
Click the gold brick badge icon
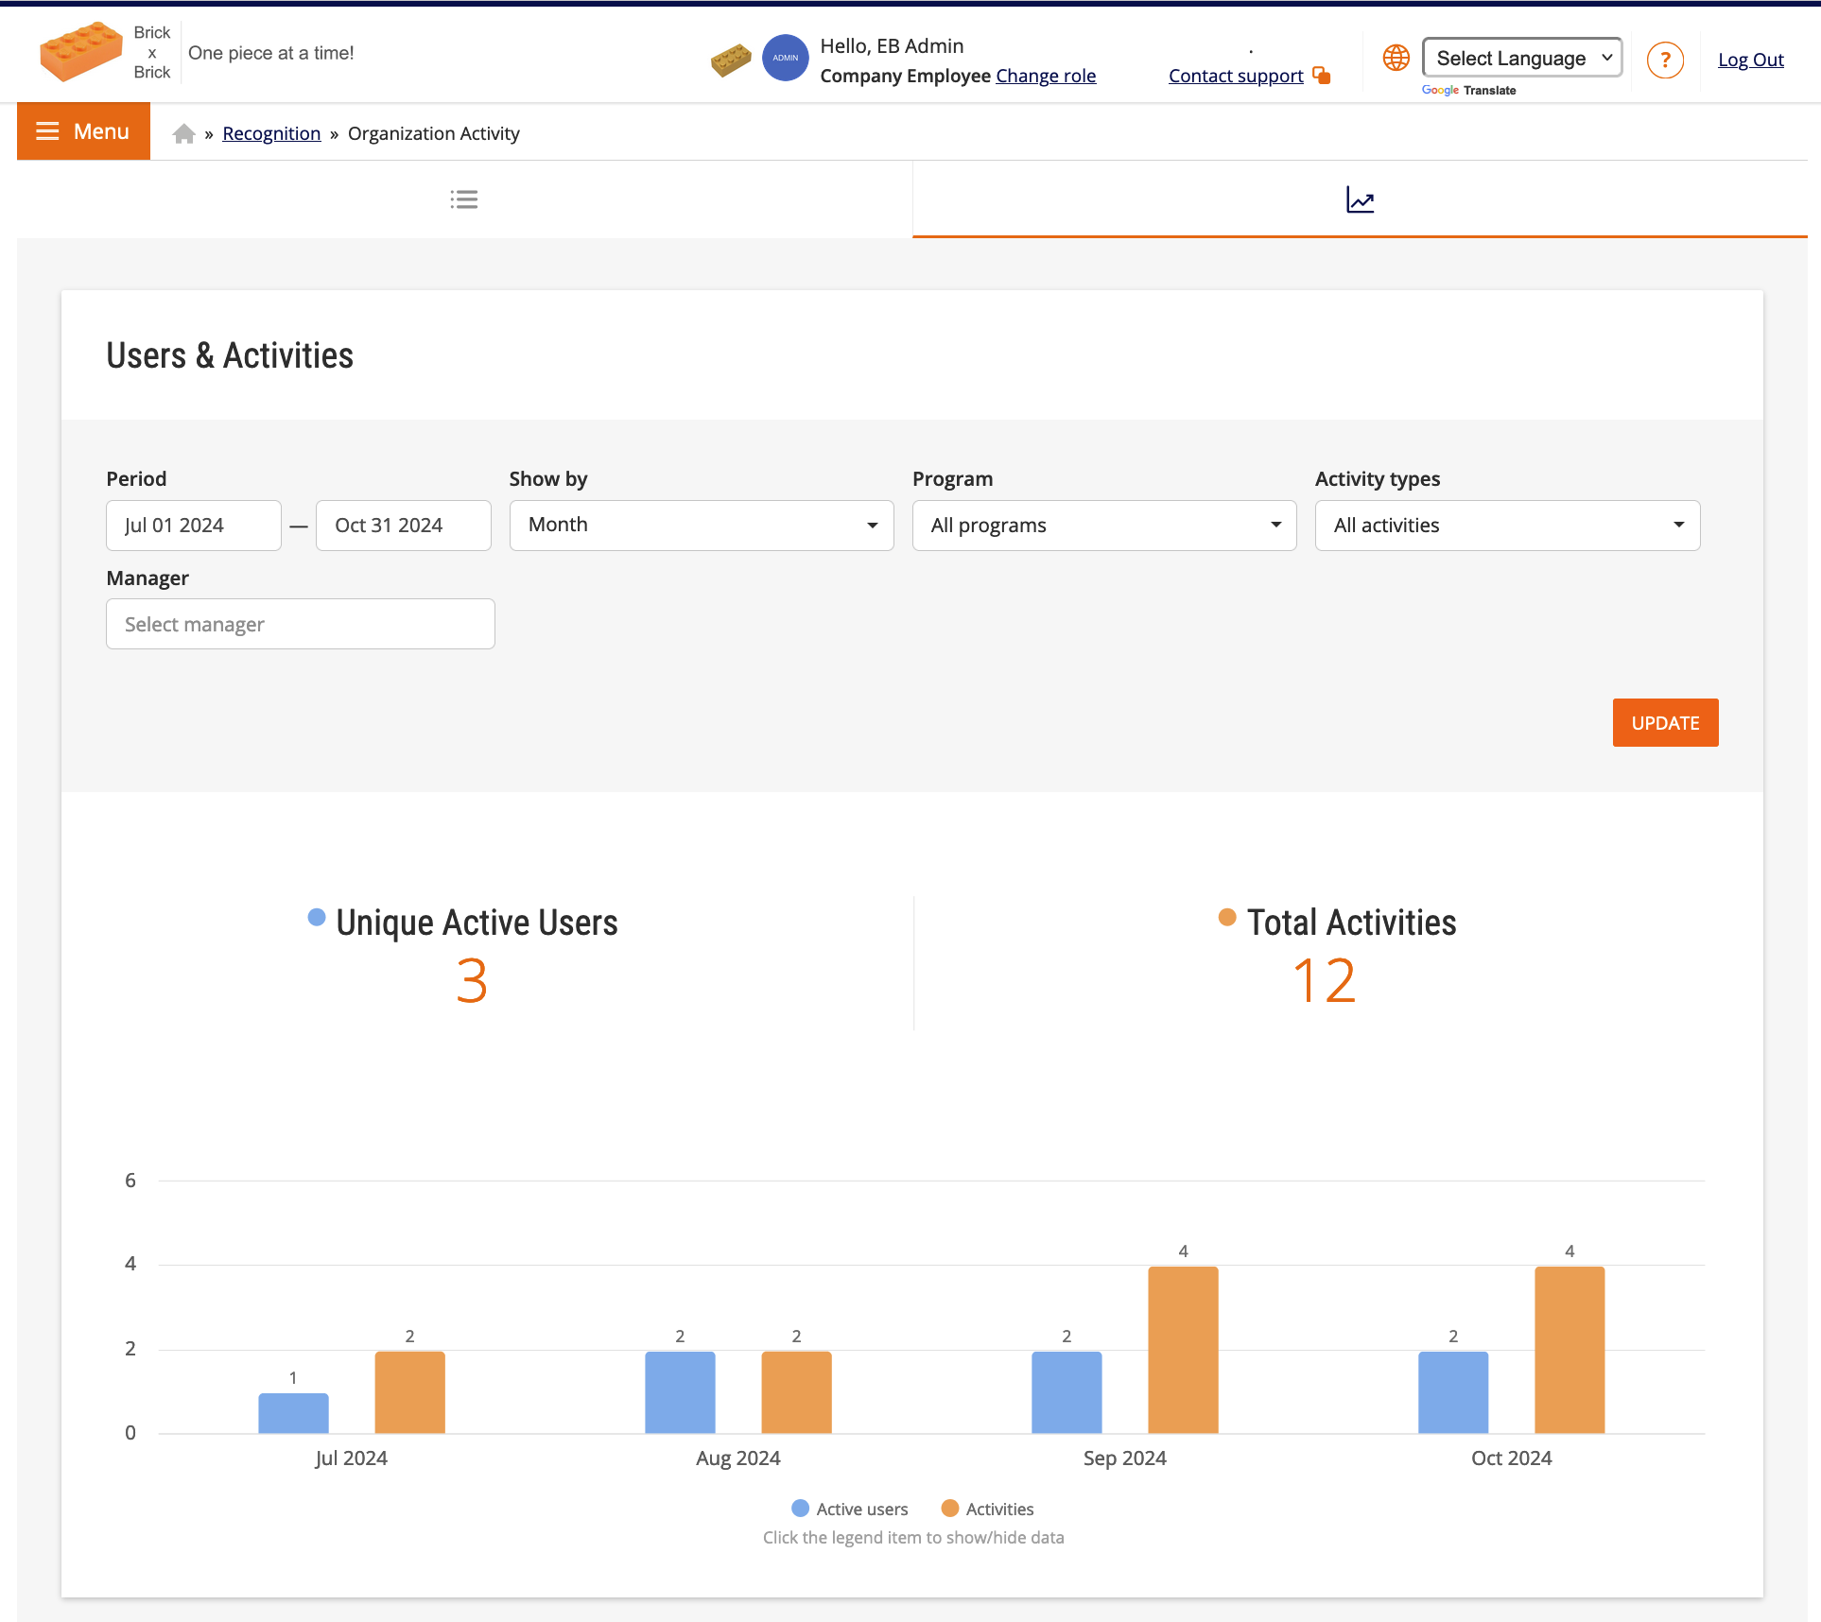coord(731,60)
